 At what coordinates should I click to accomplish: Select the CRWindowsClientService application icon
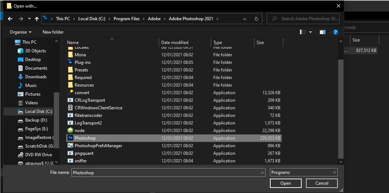tap(70, 108)
